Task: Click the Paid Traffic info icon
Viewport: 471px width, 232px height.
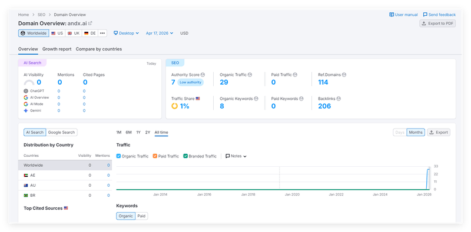Action: pyautogui.click(x=295, y=75)
